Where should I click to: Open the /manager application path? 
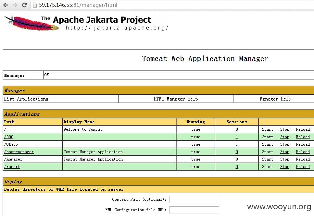coord(13,159)
